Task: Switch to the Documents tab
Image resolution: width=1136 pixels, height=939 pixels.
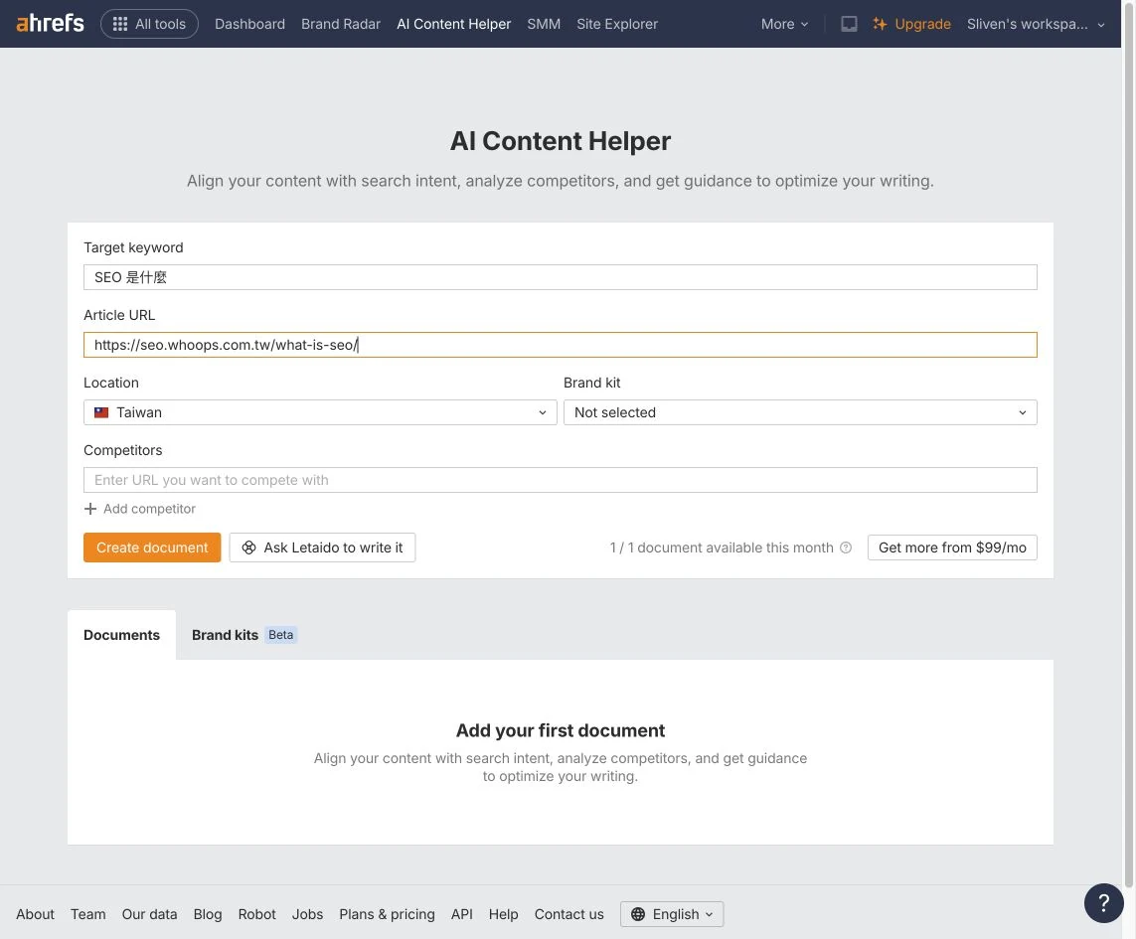Action: (x=121, y=635)
